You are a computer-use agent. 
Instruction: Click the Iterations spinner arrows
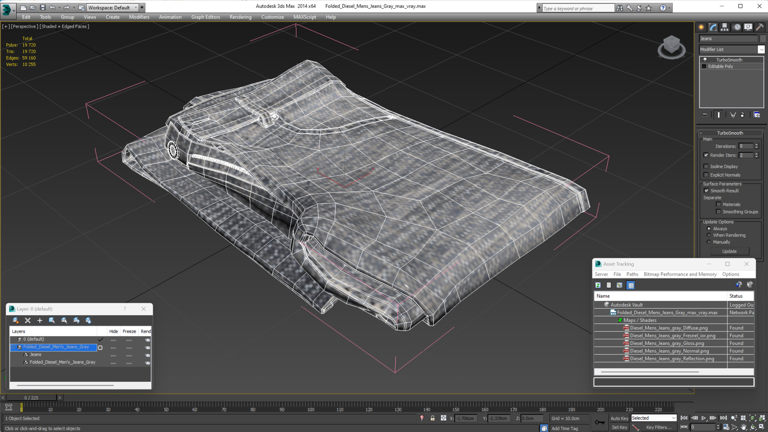756,146
